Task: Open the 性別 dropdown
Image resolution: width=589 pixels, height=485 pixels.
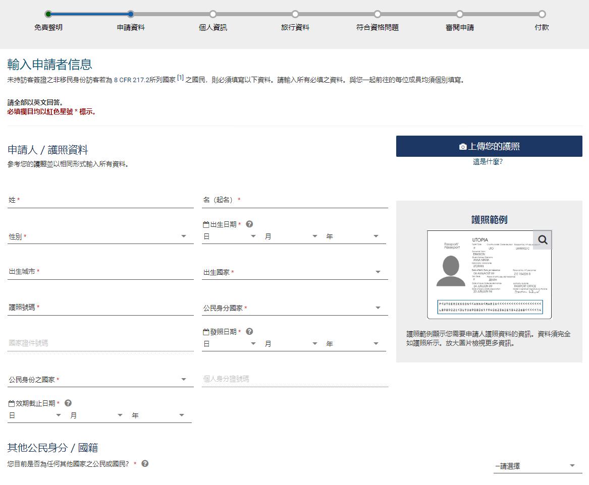Action: tap(100, 236)
